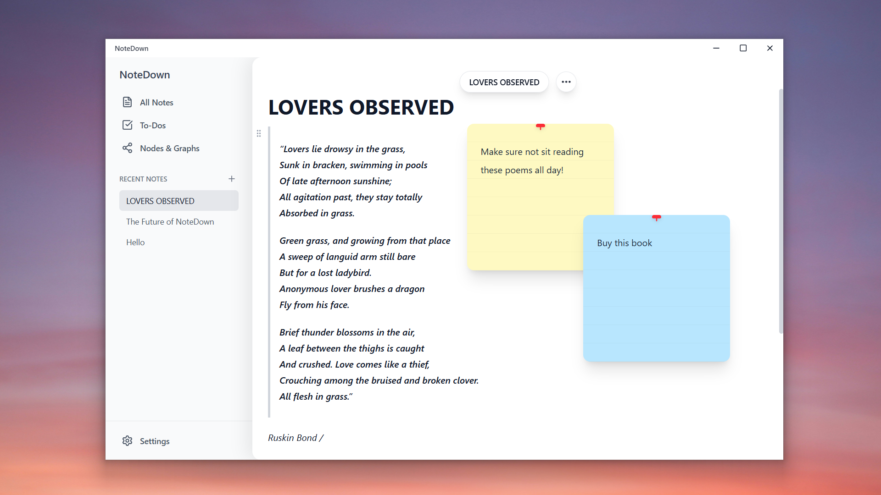The height and width of the screenshot is (495, 881).
Task: Select the LOVERS OBSERVED breadcrumb pill
Action: (x=504, y=82)
